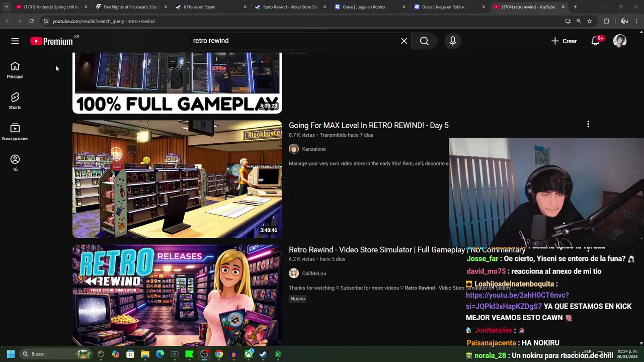Click username Josse_far in chat

click(482, 258)
